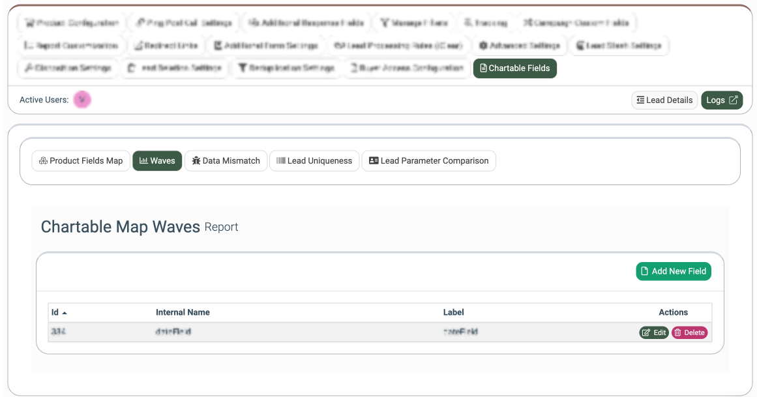Open the Additional Form Settings tab
The height and width of the screenshot is (397, 757).
(266, 46)
